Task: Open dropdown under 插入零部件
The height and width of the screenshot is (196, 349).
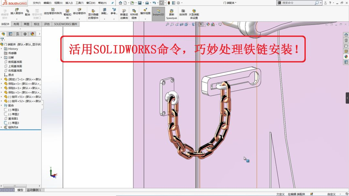Action: pos(17,19)
